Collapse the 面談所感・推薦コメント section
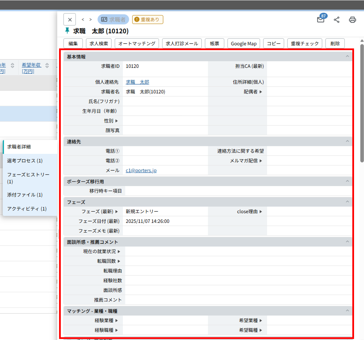Screen dimensions: 364x340 tap(347, 242)
